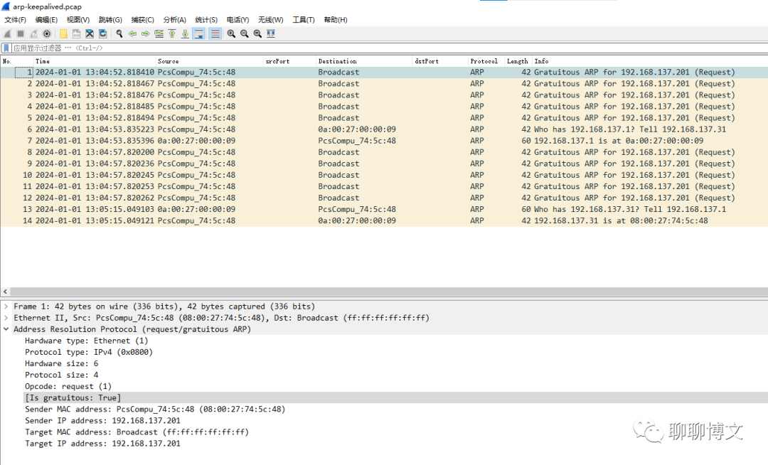Zoom out on the packet text

point(245,34)
